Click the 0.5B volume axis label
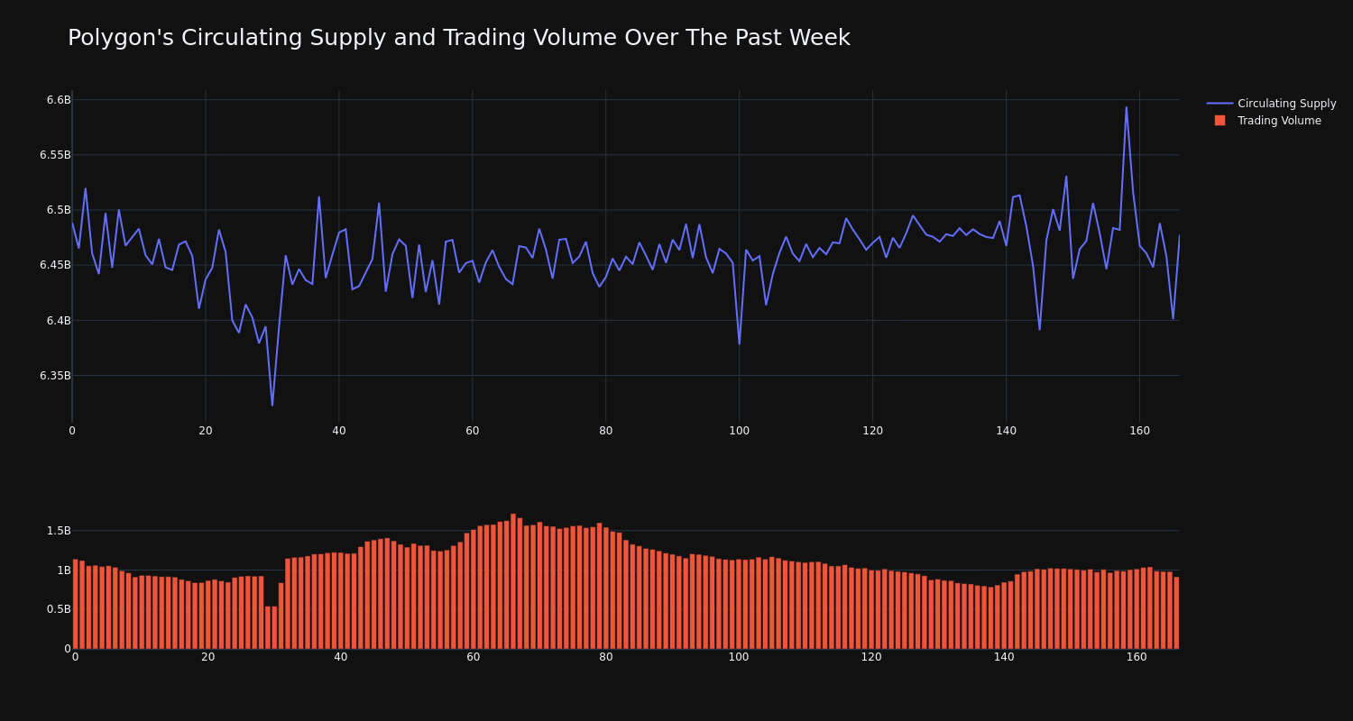This screenshot has width=1353, height=721. point(59,609)
